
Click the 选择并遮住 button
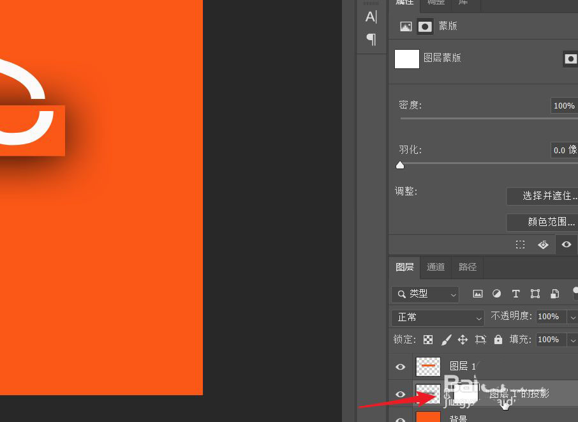(x=542, y=196)
